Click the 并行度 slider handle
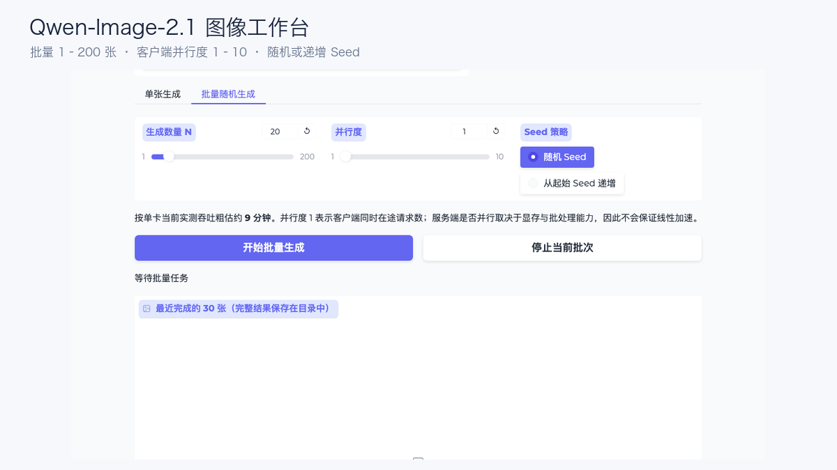Image resolution: width=837 pixels, height=470 pixels. (x=346, y=157)
